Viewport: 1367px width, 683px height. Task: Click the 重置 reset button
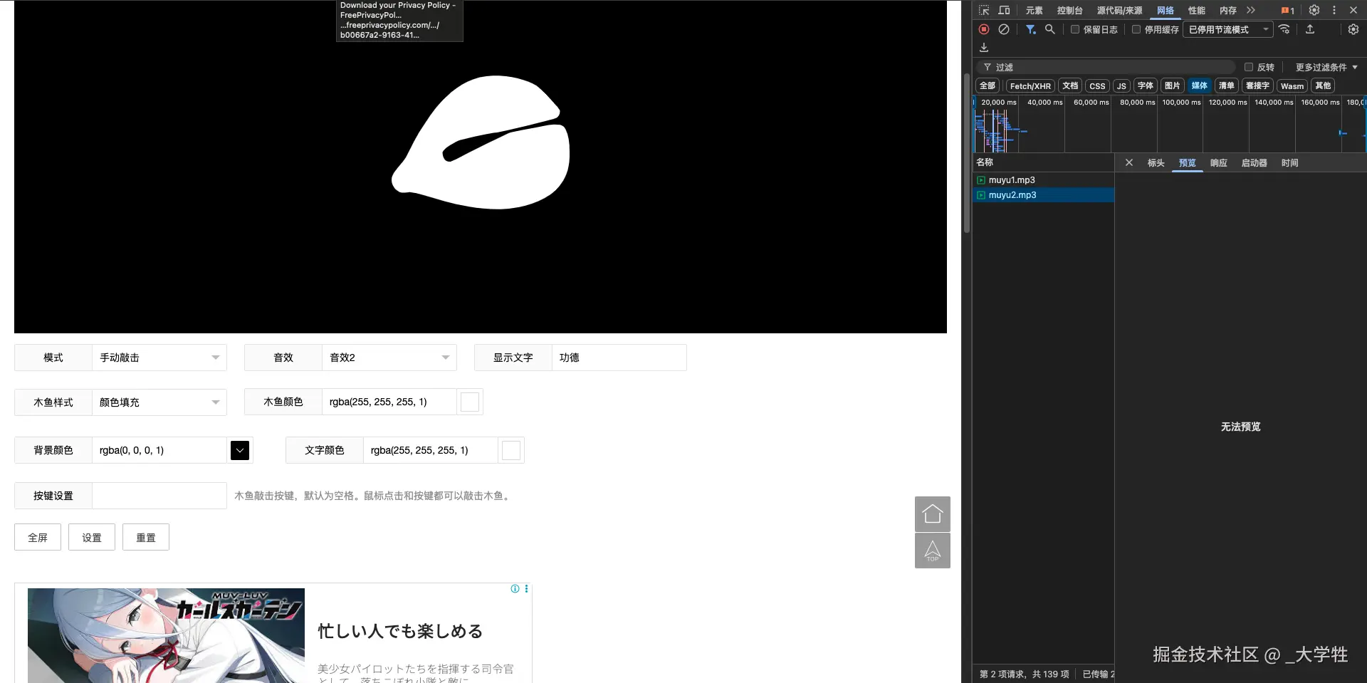coord(145,537)
